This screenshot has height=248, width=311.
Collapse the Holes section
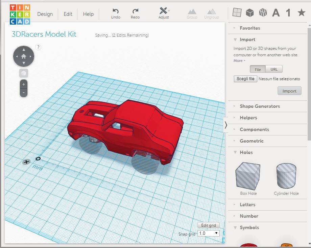point(246,152)
